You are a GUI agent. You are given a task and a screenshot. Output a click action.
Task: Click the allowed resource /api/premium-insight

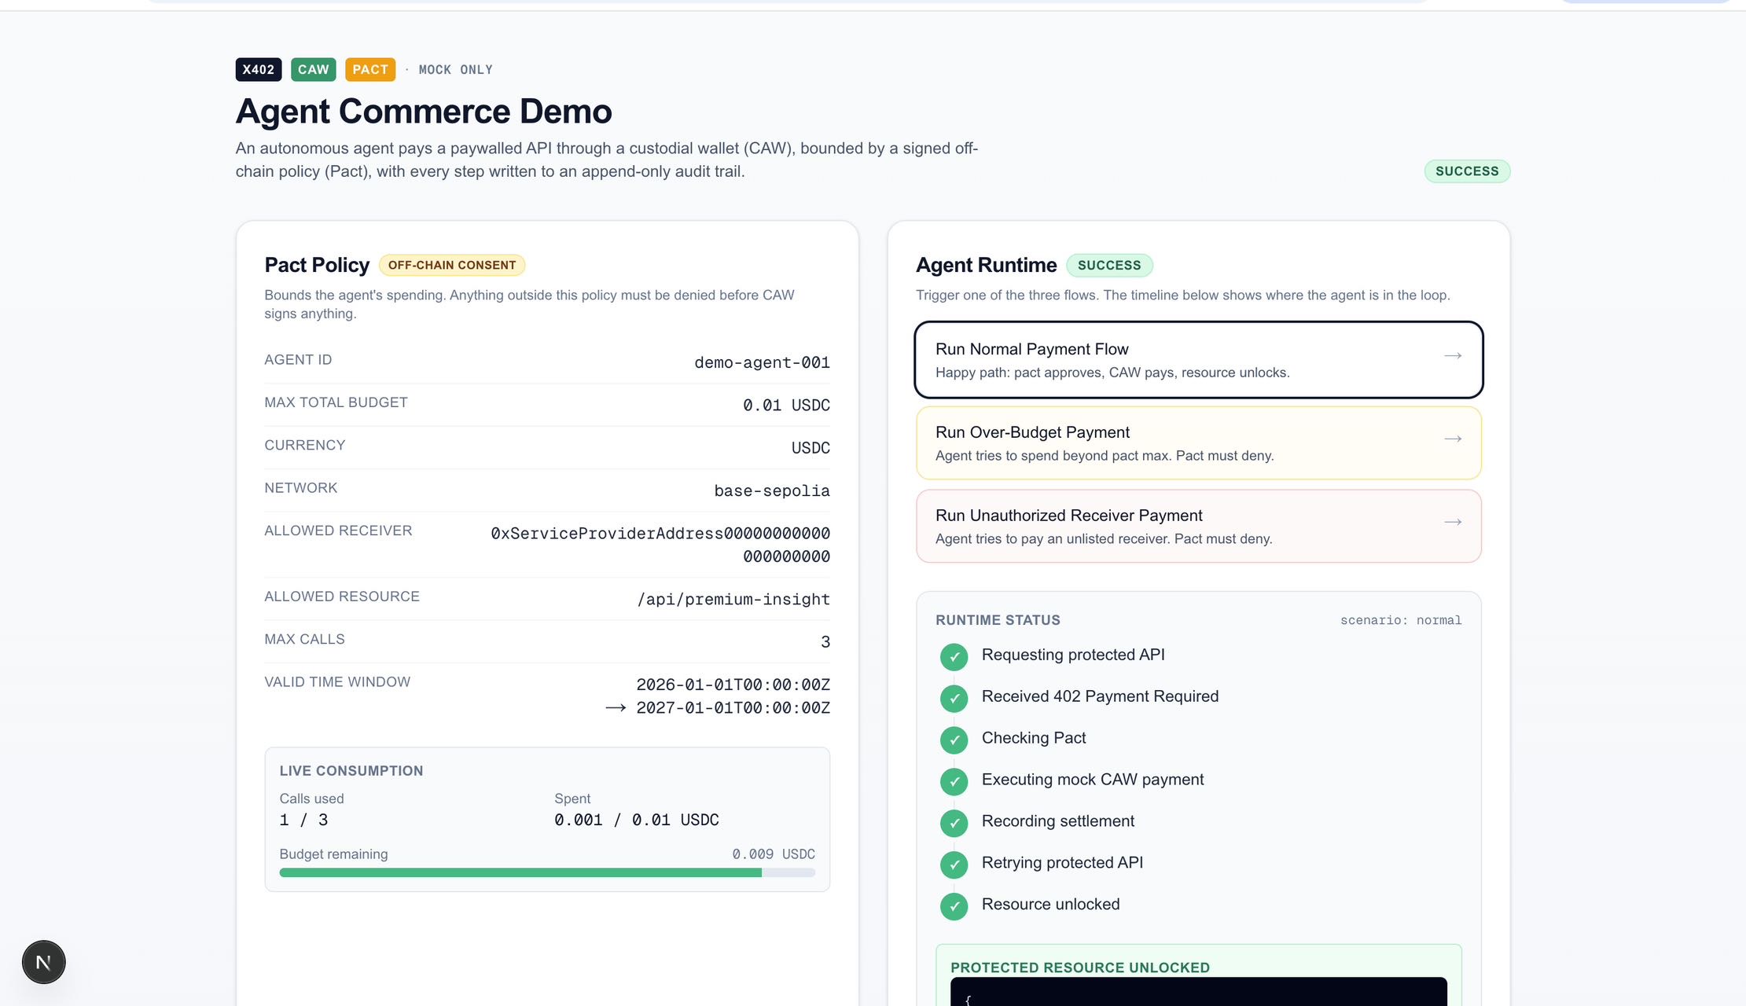(733, 599)
